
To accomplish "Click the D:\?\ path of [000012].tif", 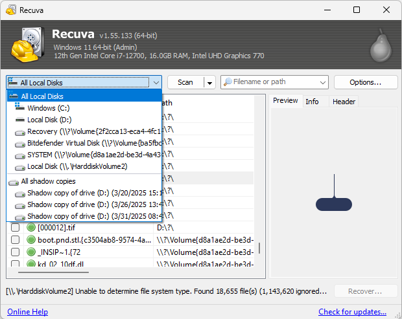I will click(x=165, y=227).
